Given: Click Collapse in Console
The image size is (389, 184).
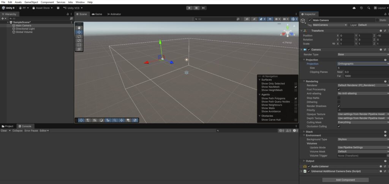Looking at the screenshot, I should pyautogui.click(x=17, y=131).
